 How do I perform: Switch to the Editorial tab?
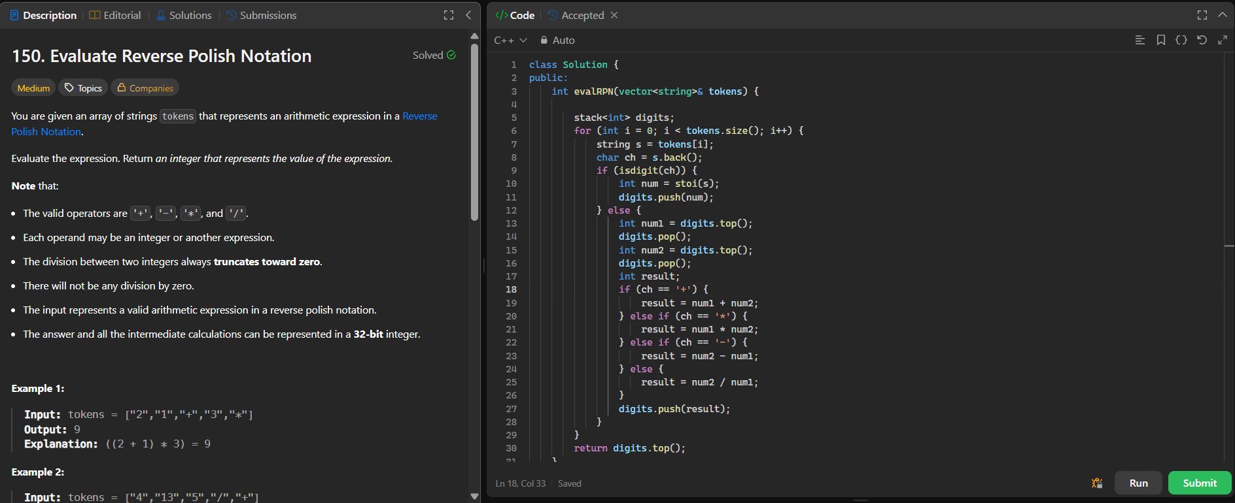[115, 15]
